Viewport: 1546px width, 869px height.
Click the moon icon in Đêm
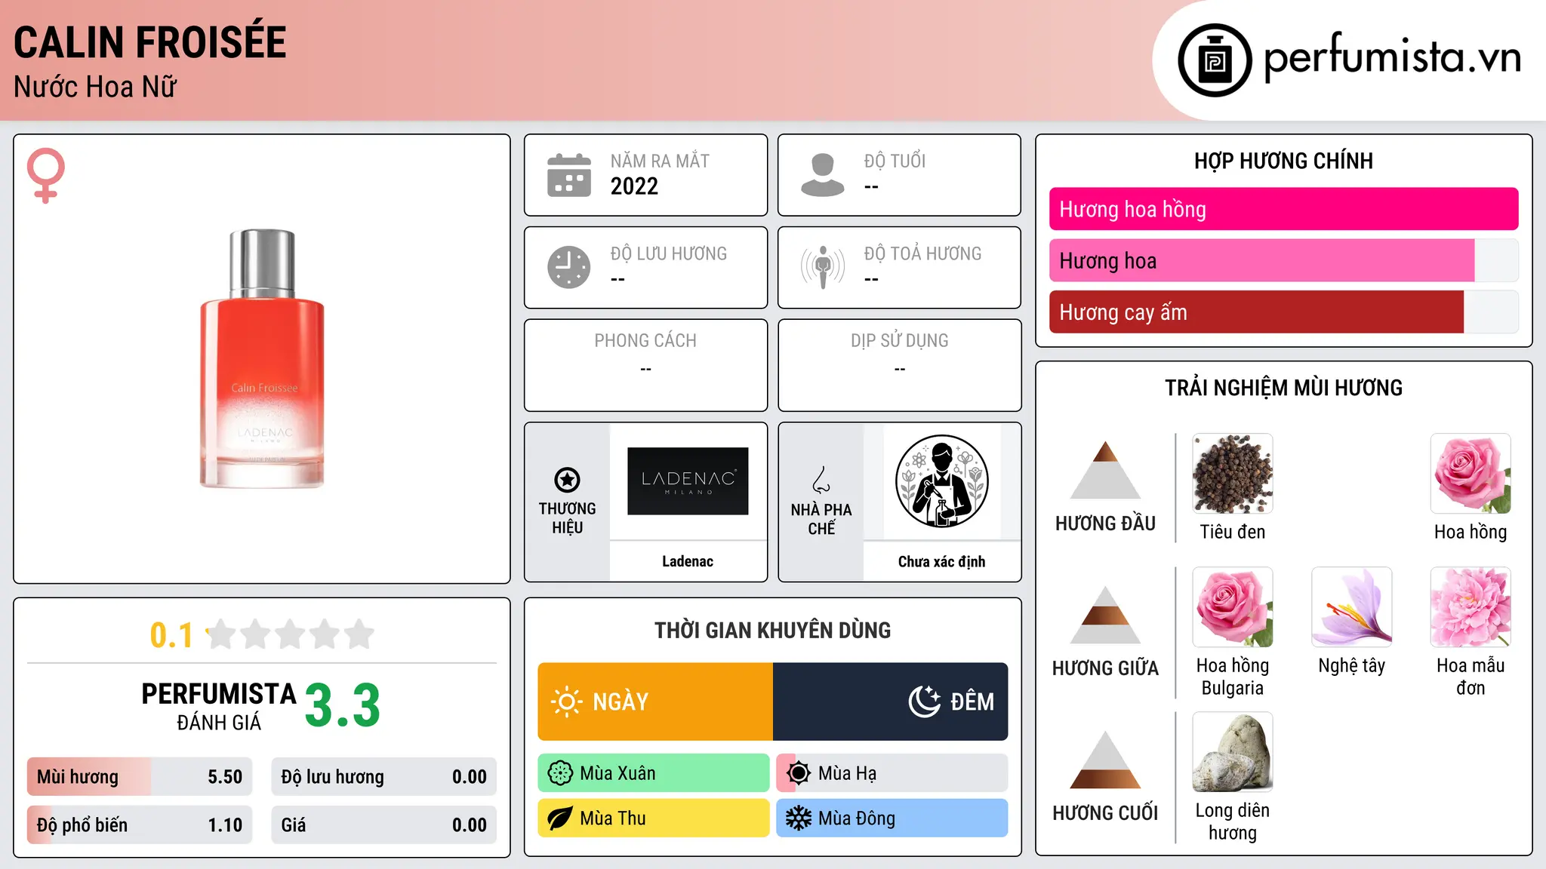[925, 702]
